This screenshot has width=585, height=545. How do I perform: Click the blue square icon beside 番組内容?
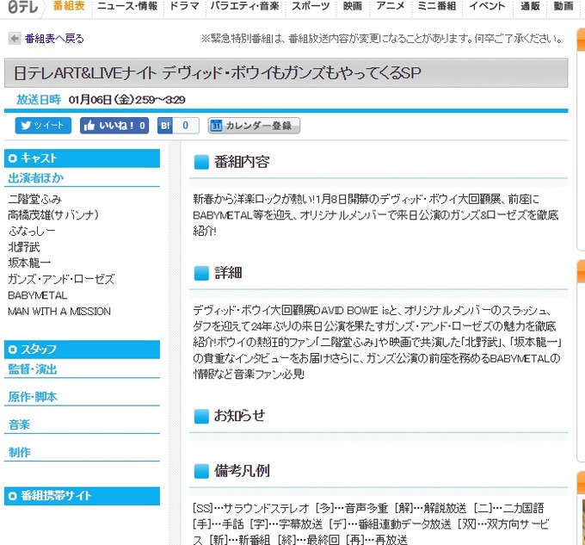pos(201,163)
